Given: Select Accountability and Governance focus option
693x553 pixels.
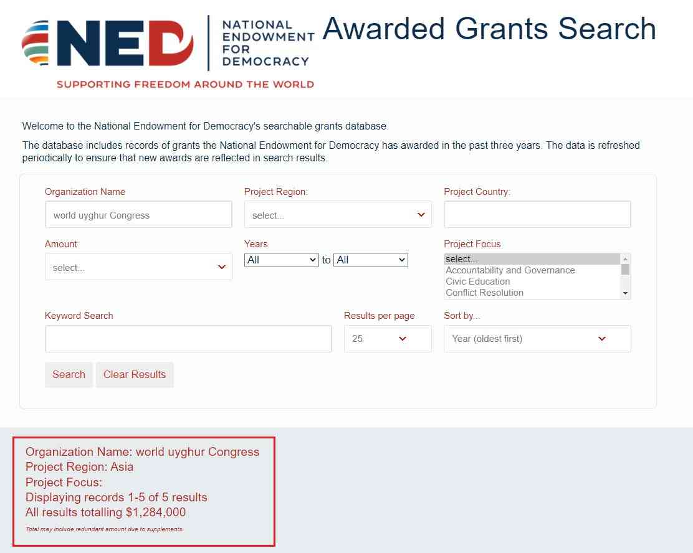Looking at the screenshot, I should pyautogui.click(x=532, y=270).
